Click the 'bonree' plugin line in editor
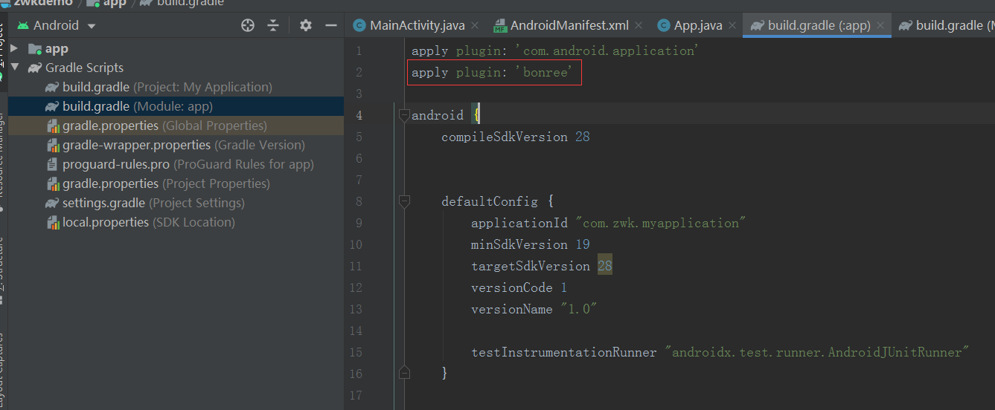The image size is (995, 410). [491, 73]
